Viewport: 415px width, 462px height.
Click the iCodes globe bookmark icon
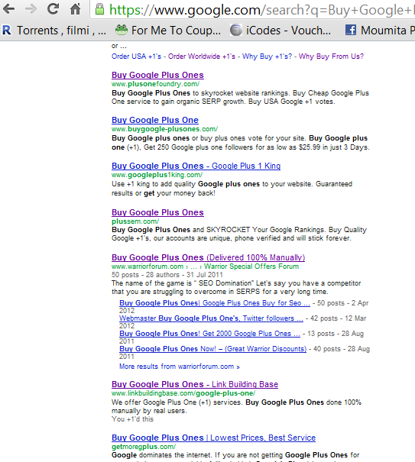(x=236, y=30)
